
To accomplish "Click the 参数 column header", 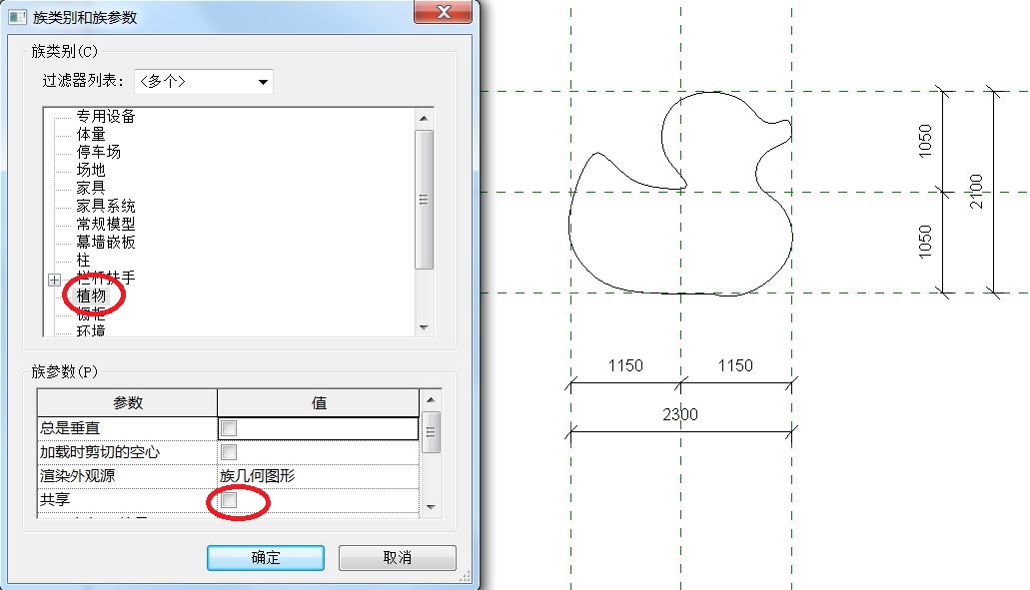I will click(128, 403).
